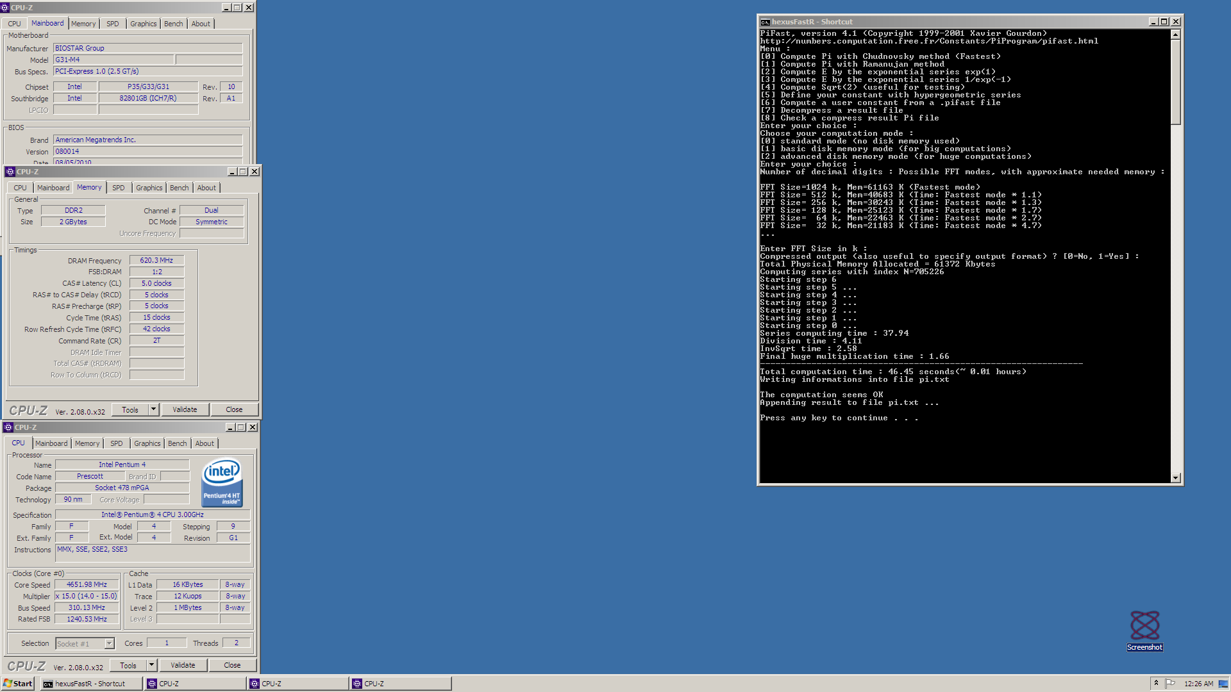
Task: Click CPU-Z icon in Memory window title bar
Action: coord(10,172)
